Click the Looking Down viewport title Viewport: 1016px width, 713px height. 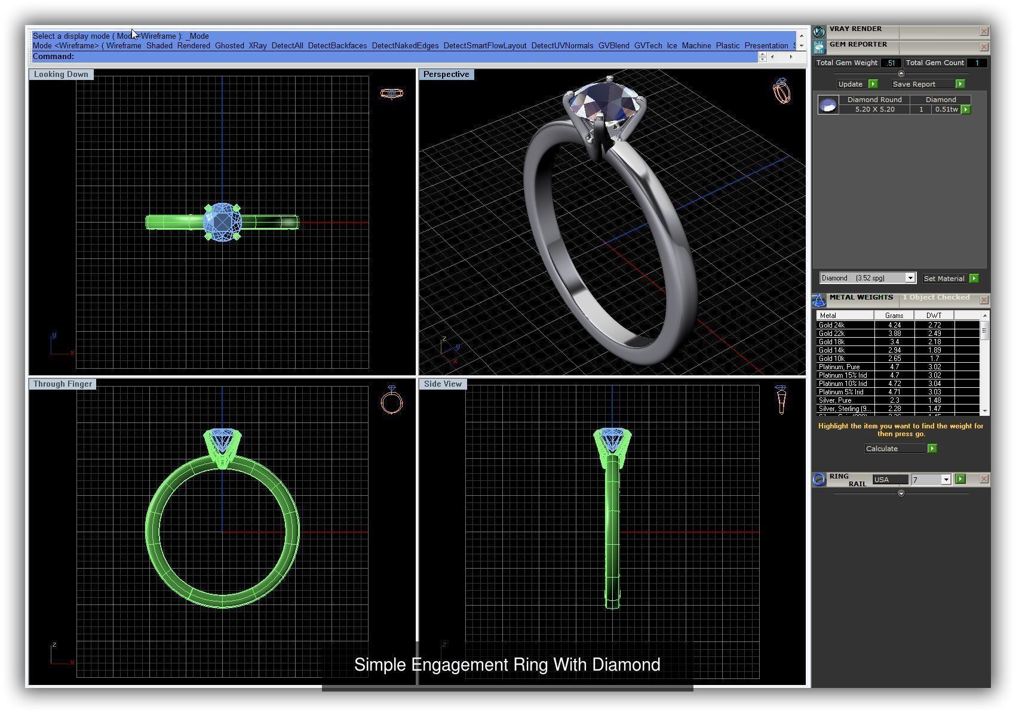[61, 75]
